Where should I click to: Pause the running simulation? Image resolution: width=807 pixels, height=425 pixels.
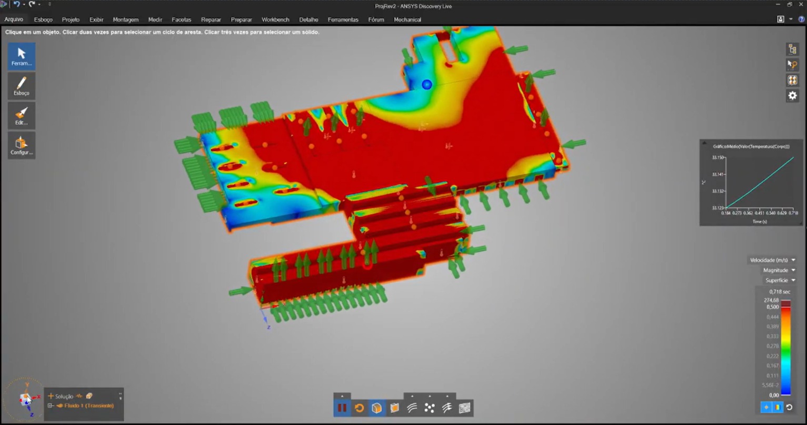click(342, 408)
